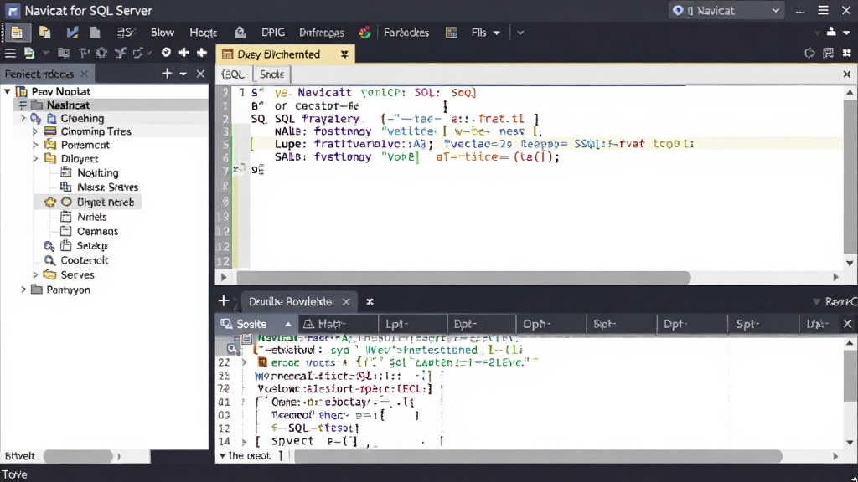Add a new result tab with plus icon
This screenshot has width=858, height=482.
[x=224, y=300]
